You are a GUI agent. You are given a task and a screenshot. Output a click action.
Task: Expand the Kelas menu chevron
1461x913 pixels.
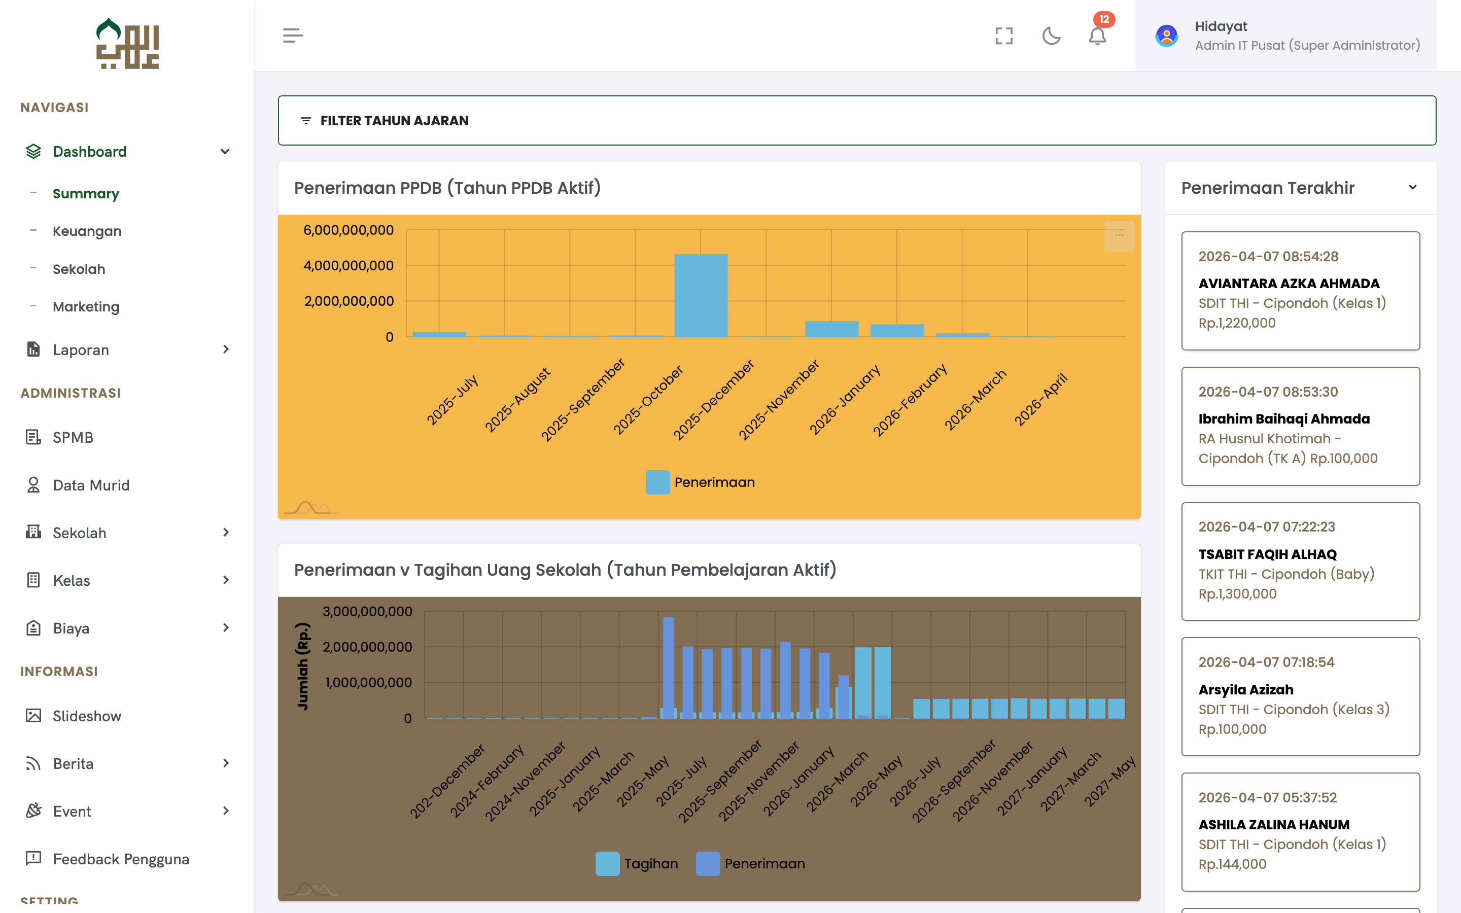[x=225, y=580]
